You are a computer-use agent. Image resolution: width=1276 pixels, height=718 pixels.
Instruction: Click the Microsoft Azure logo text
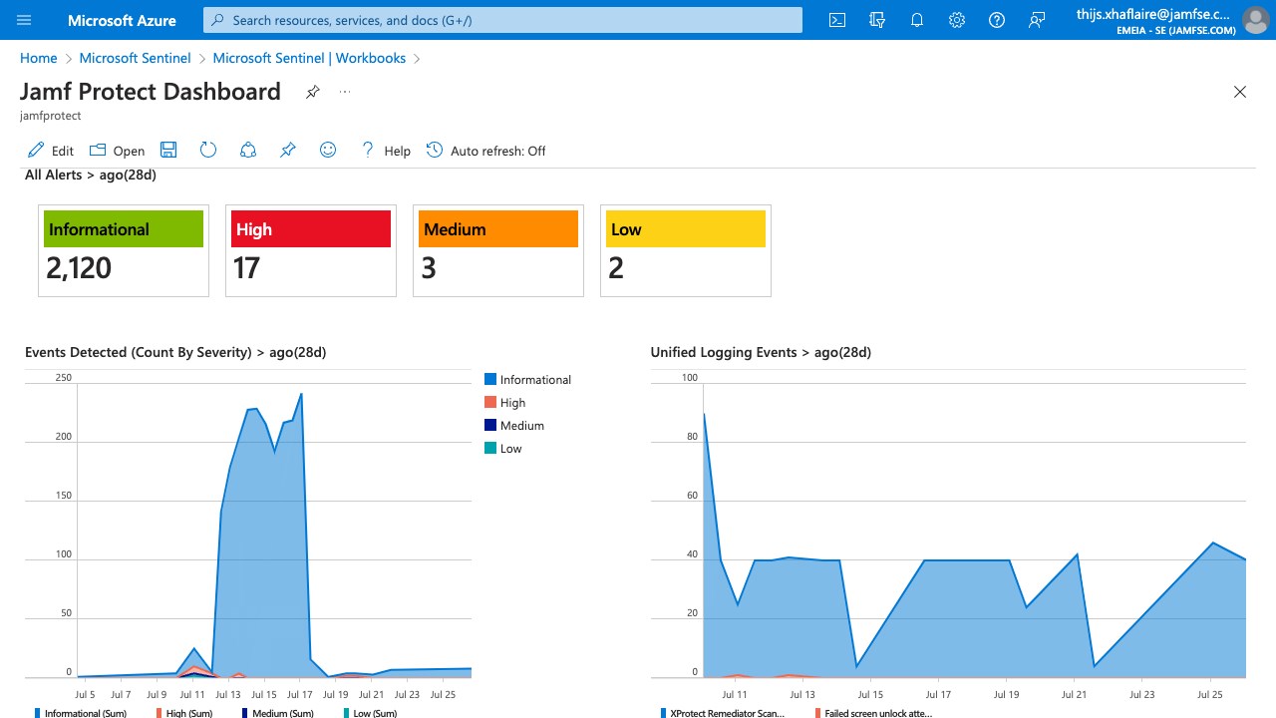click(x=122, y=20)
